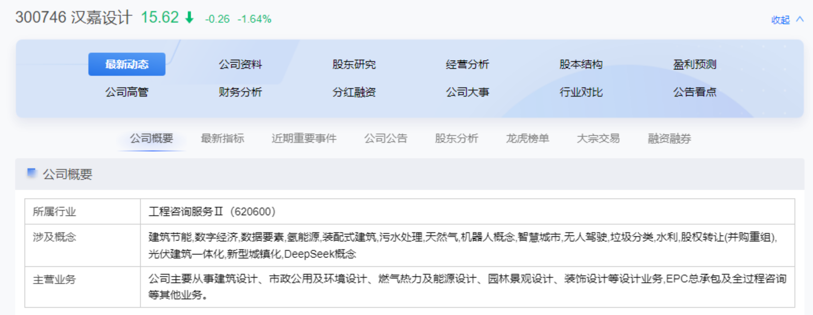813x315 pixels.
Task: Go to 经营分析 section
Action: (x=468, y=64)
